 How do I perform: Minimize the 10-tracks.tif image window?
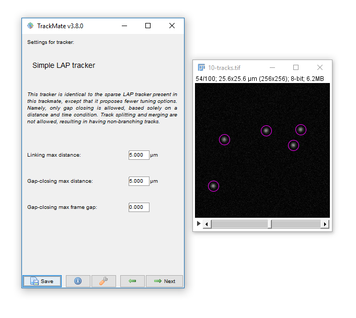point(272,67)
